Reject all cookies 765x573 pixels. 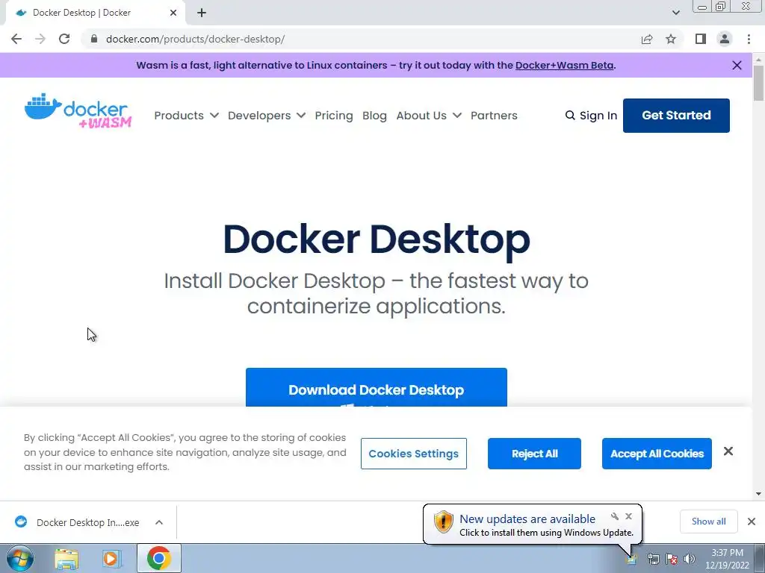534,454
